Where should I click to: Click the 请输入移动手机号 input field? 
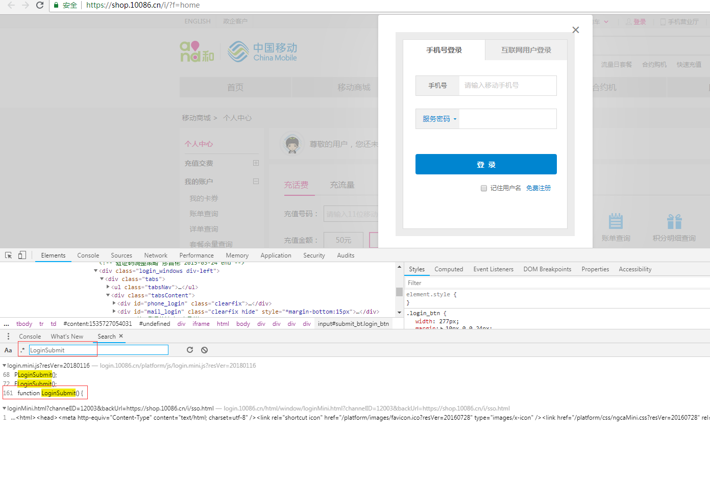click(x=508, y=86)
